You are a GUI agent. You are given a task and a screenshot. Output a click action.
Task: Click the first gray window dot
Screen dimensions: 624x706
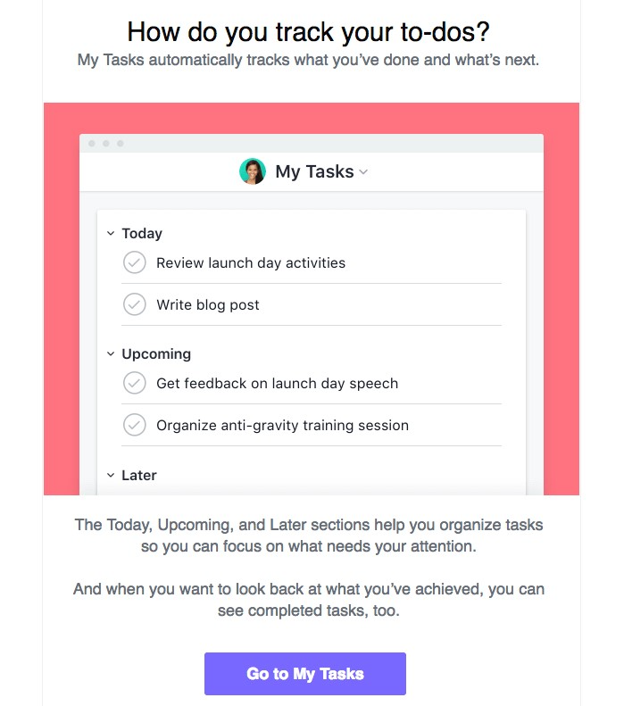[92, 143]
